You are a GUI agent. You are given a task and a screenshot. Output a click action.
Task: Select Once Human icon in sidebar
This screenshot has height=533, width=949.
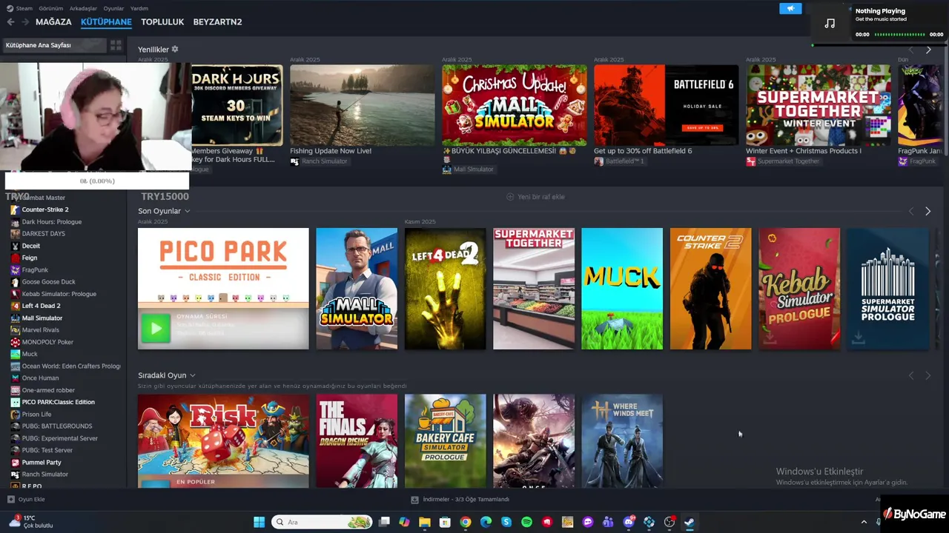(15, 378)
